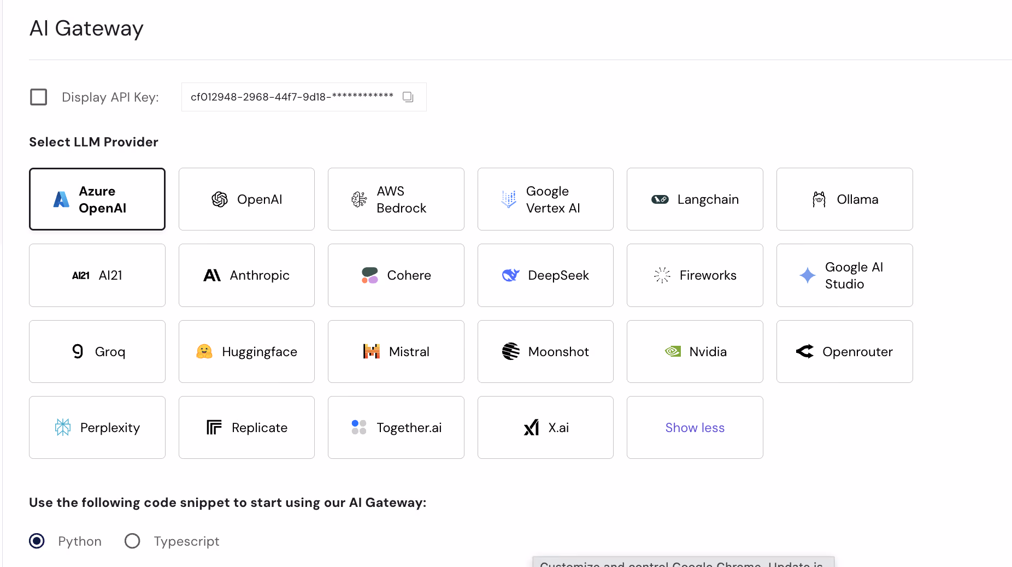Viewport: 1012px width, 567px height.
Task: Select the Together.ai provider card
Action: click(396, 427)
